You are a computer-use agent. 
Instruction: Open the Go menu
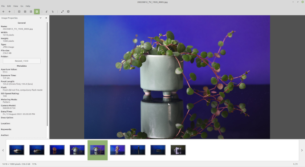22,6
